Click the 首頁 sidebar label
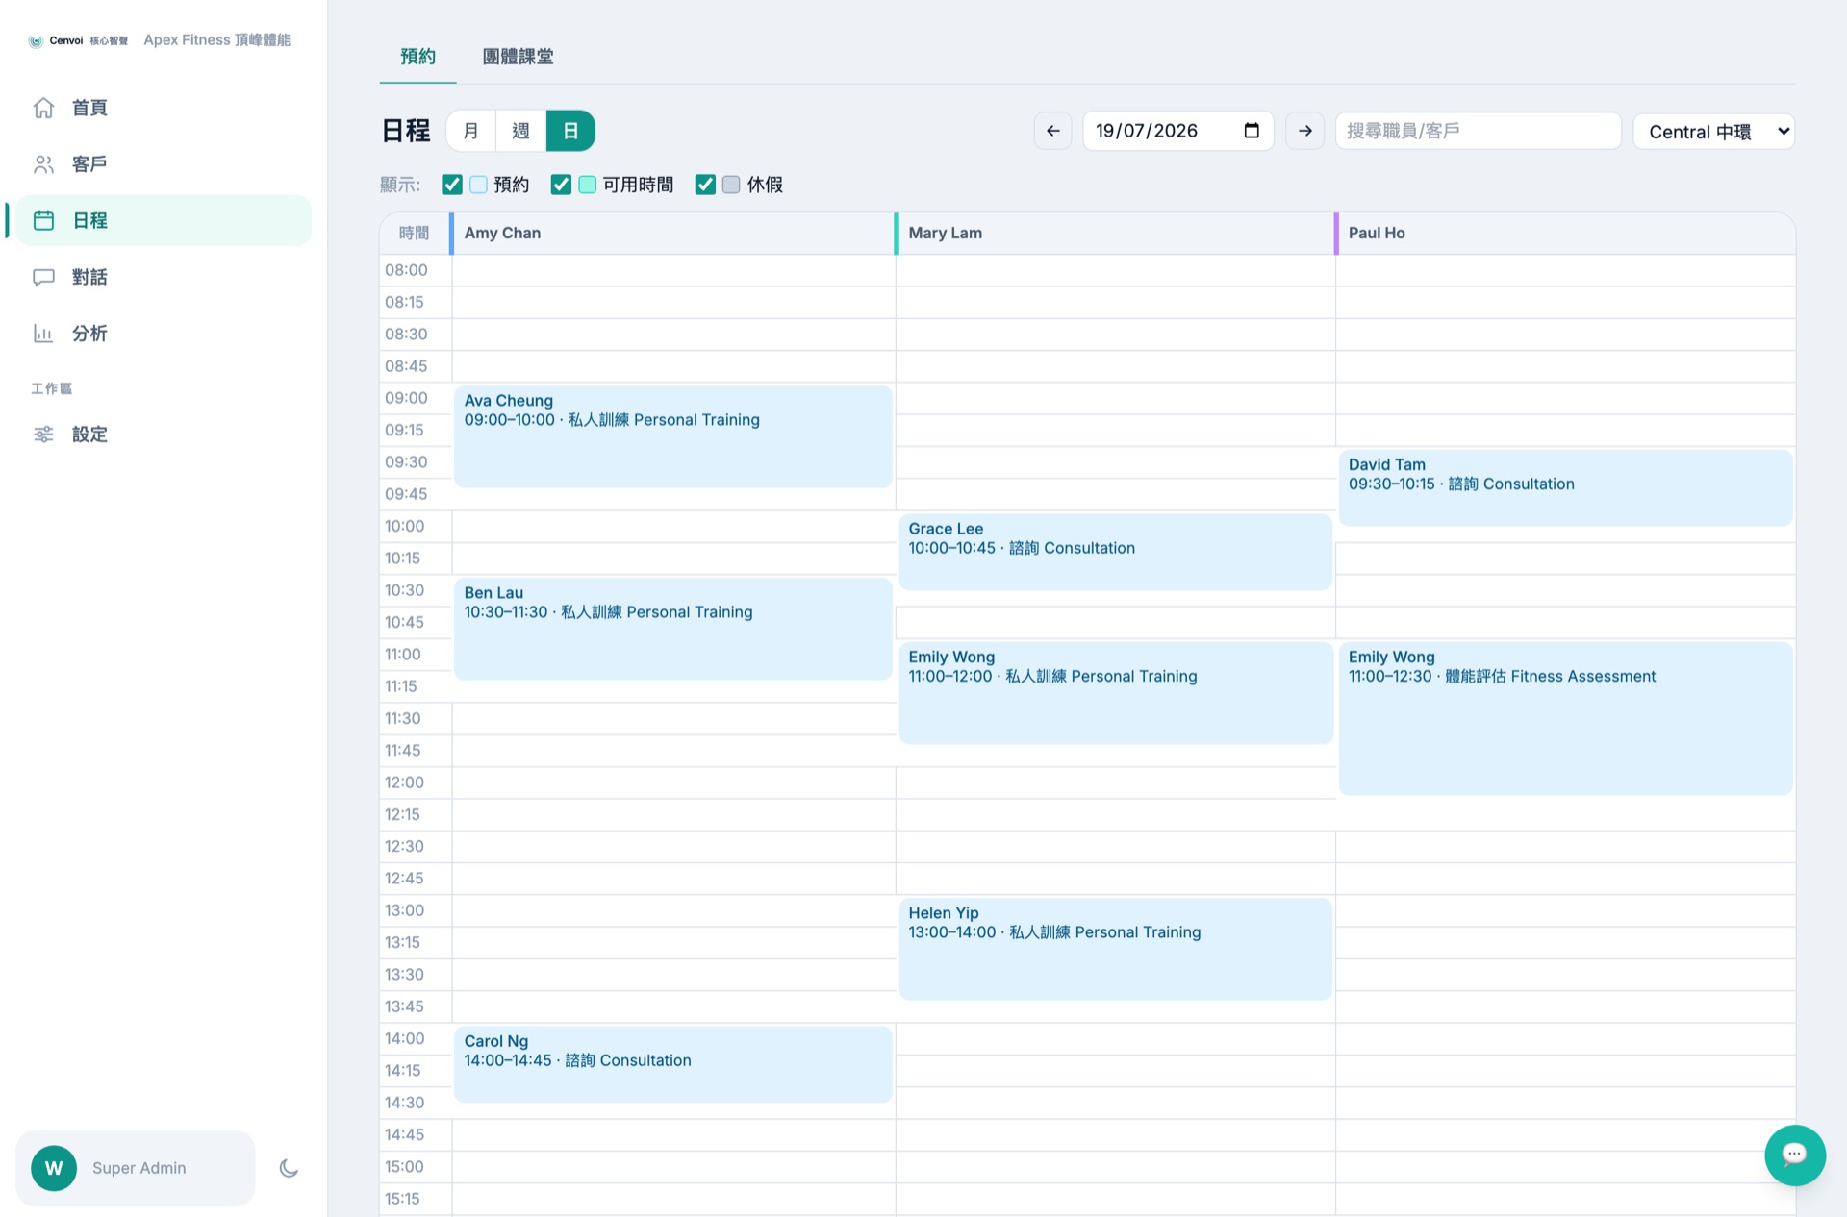Image resolution: width=1847 pixels, height=1217 pixels. pyautogui.click(x=89, y=108)
